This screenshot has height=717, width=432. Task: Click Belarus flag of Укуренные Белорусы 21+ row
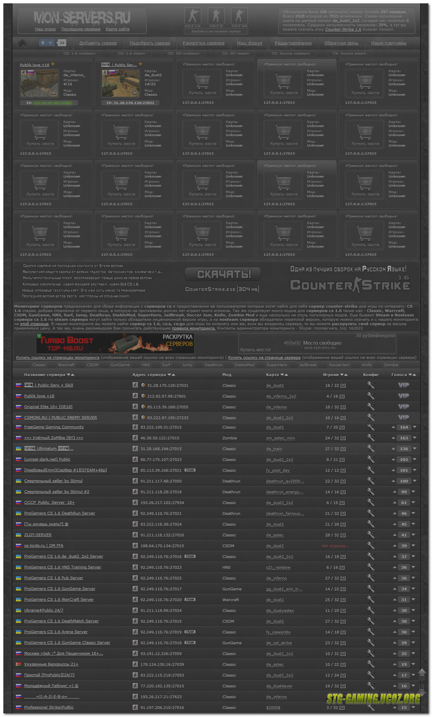[19, 664]
